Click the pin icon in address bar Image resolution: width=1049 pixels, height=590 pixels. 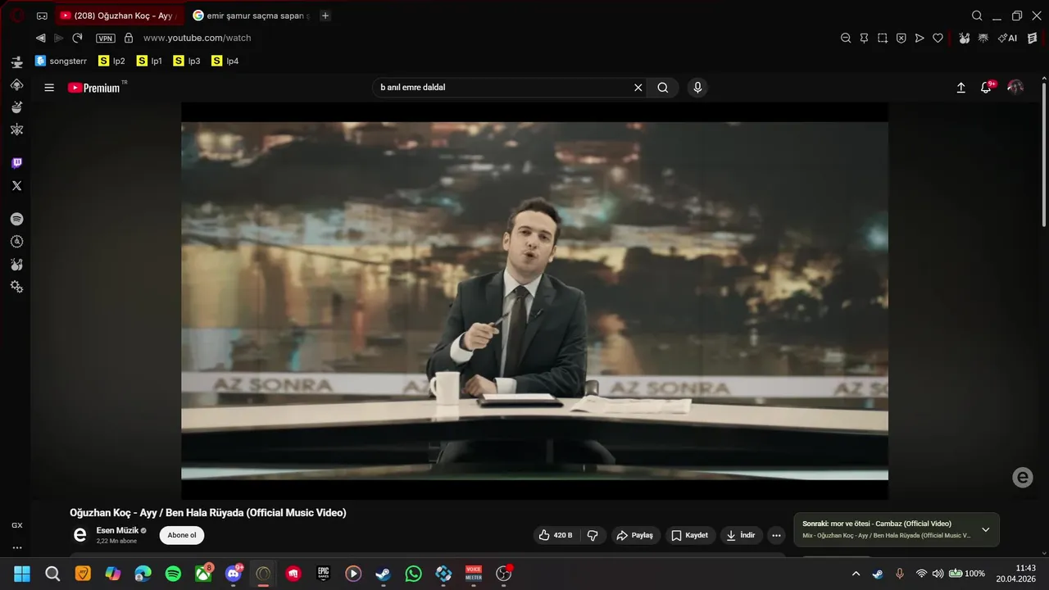pyautogui.click(x=864, y=38)
